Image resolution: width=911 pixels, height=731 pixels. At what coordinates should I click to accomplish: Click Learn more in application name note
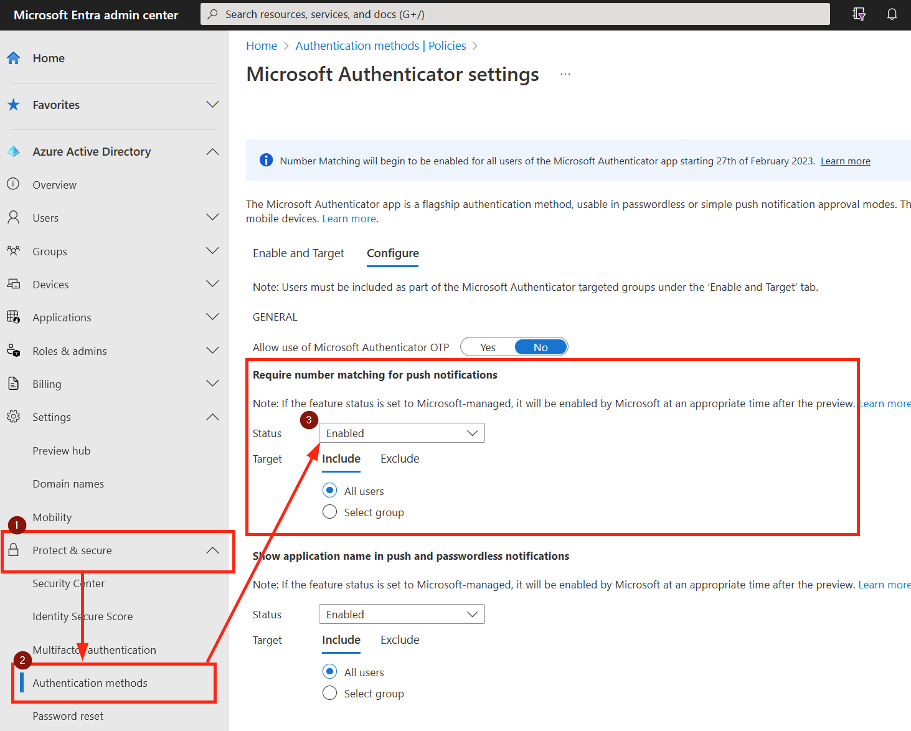tap(884, 585)
